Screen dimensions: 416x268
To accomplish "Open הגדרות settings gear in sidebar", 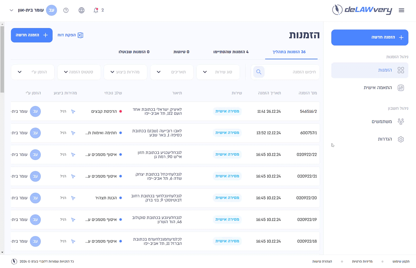I will point(401,139).
